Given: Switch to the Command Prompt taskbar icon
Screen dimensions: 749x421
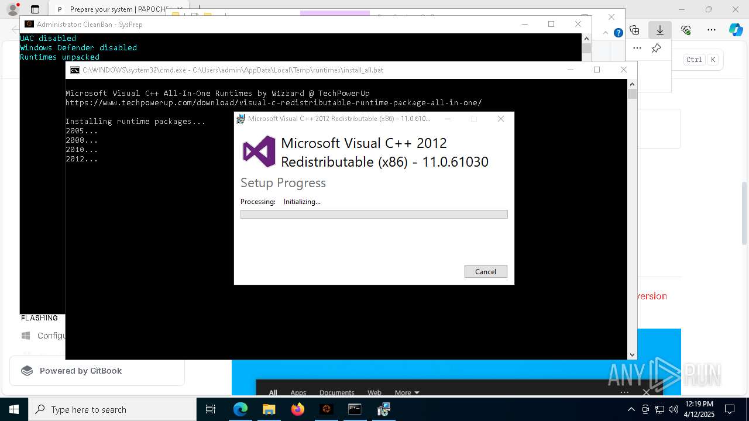Looking at the screenshot, I should click(x=355, y=409).
